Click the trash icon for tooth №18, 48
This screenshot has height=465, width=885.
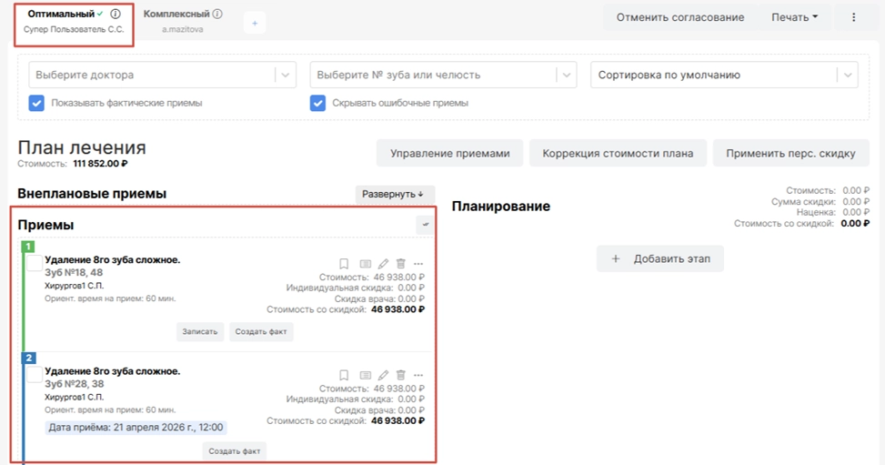(x=401, y=263)
